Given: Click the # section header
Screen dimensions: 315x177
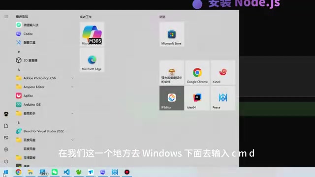Looking at the screenshot, I should pos(19,52).
